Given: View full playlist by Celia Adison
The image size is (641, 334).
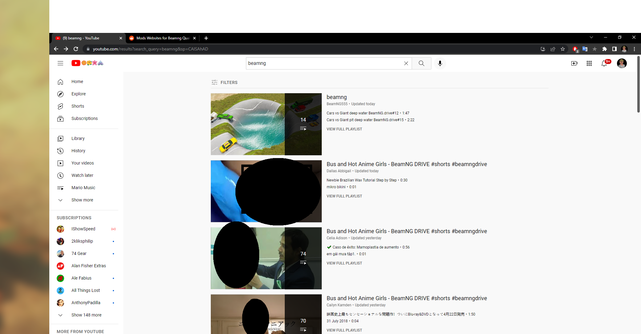Looking at the screenshot, I should [344, 263].
